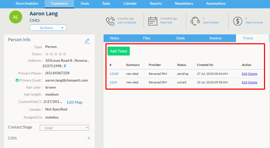The width and height of the screenshot is (270, 148).
Task: Click the address 10 Eunos Road 8
Action: (59, 60)
